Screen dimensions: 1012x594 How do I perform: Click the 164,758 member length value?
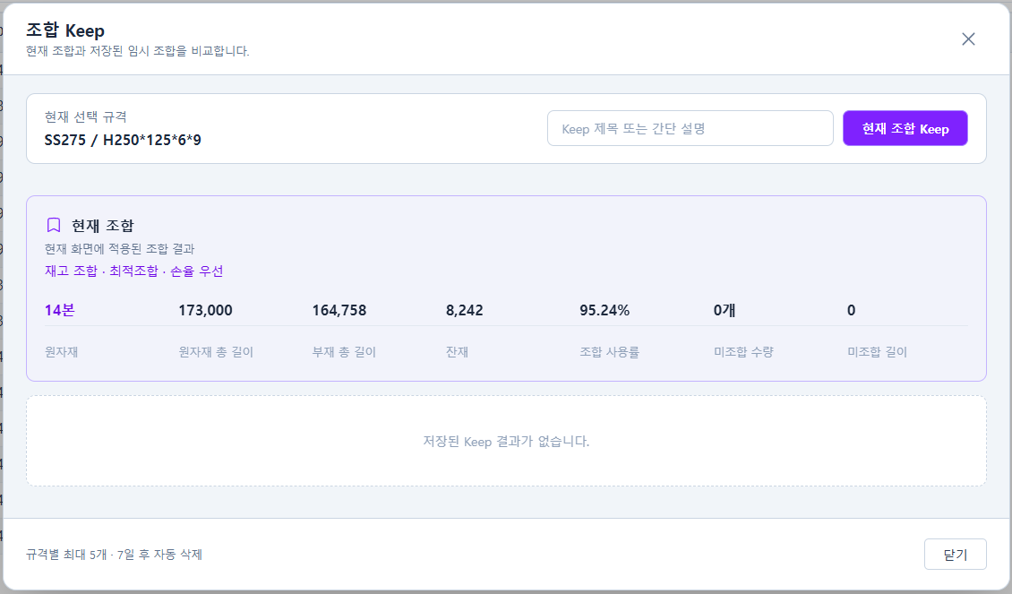point(339,310)
